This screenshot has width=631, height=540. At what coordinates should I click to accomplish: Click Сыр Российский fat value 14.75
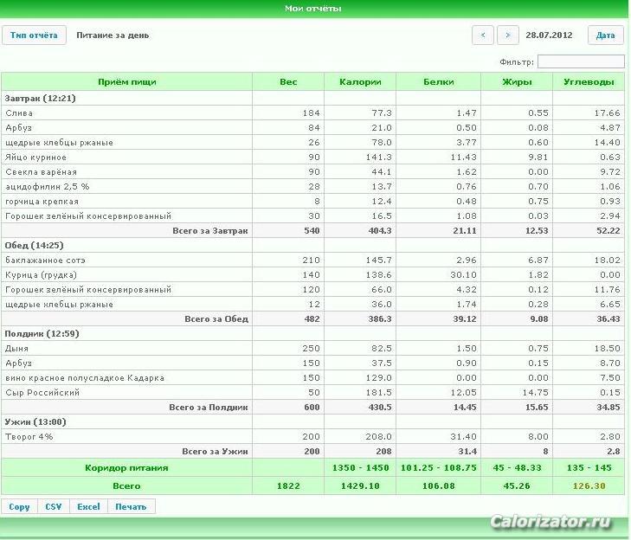(535, 392)
